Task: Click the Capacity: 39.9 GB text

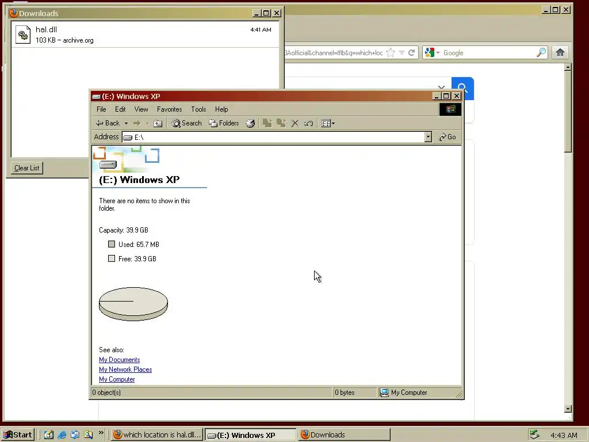Action: 124,230
